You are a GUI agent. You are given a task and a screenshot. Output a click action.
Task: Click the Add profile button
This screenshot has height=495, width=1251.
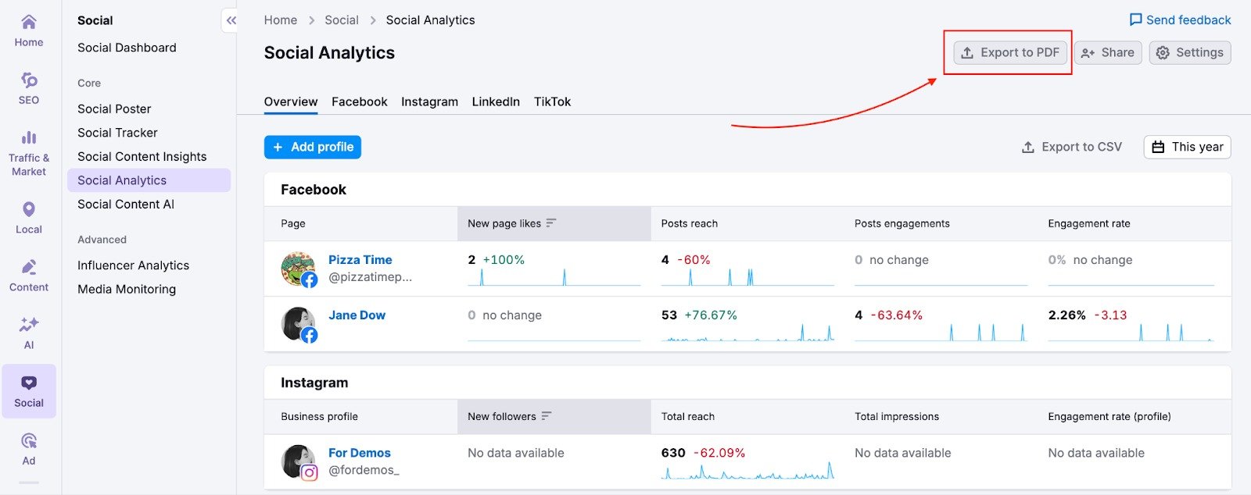[313, 147]
